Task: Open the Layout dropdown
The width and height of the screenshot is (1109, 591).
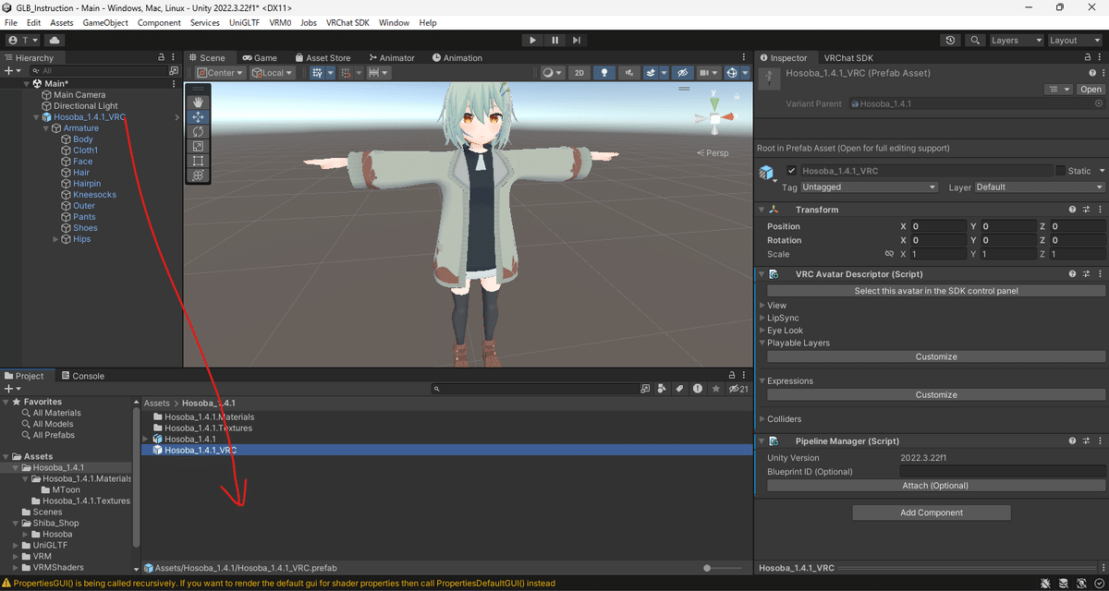Action: tap(1075, 41)
